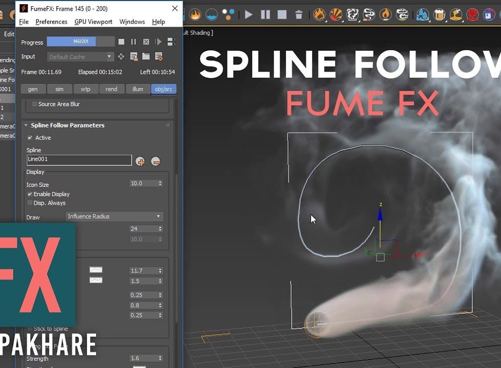
Task: Click the list with orange X icon
Action: click(158, 57)
